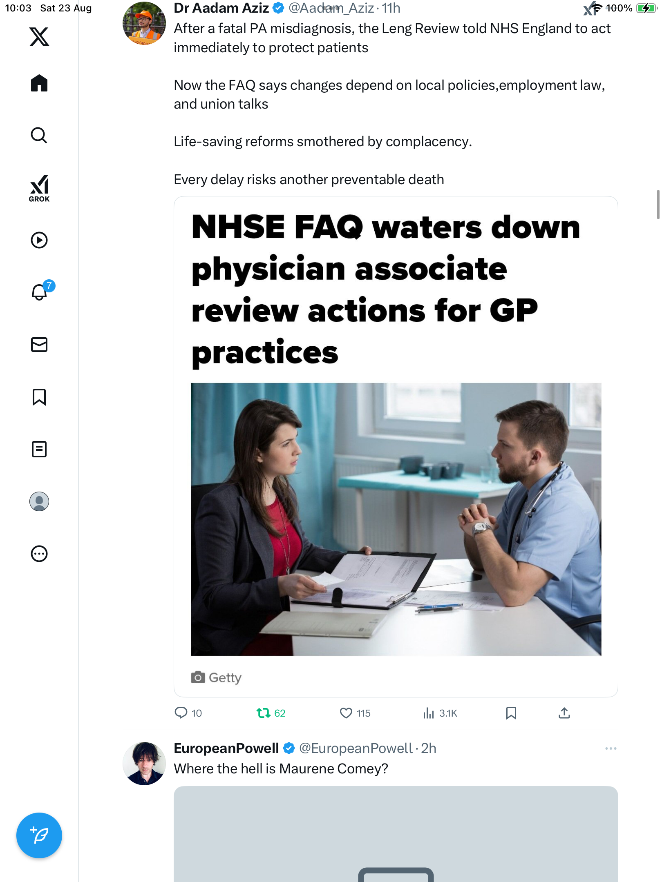Undo repost on the 62-reposts post
The width and height of the screenshot is (662, 882).
coord(264,713)
